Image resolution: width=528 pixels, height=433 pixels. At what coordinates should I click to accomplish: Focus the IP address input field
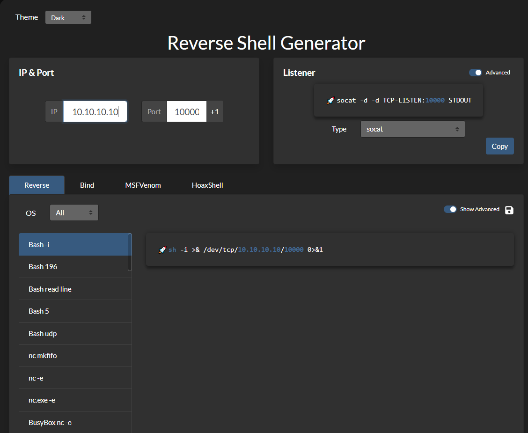[95, 111]
